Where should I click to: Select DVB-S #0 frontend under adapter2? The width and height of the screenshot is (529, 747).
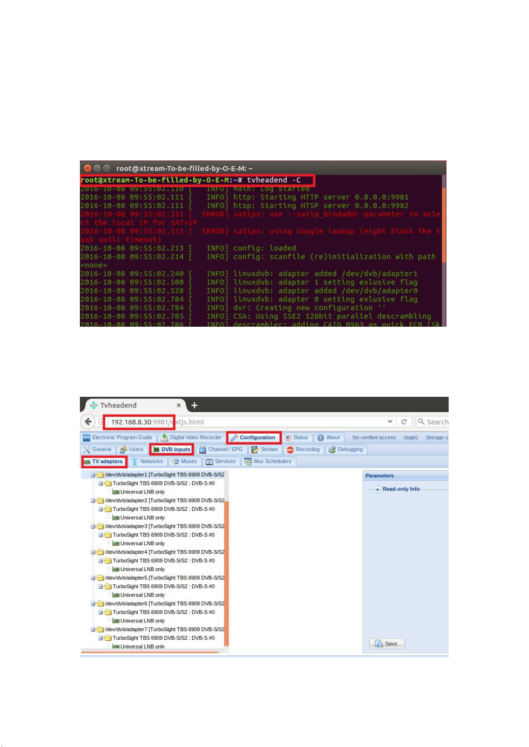164,509
